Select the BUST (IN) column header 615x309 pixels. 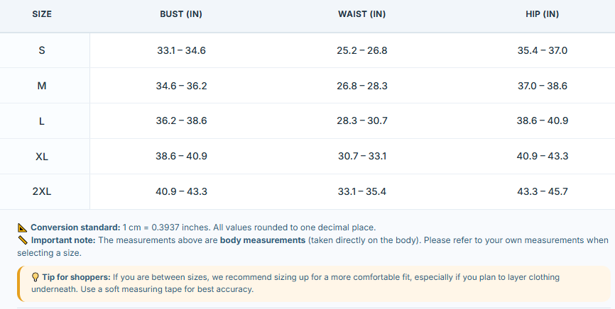181,14
